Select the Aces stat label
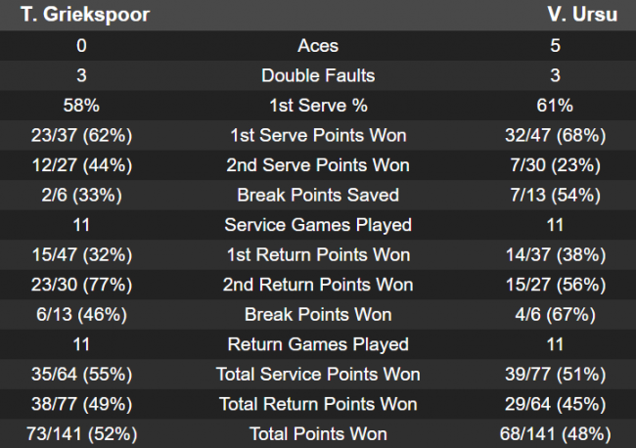The height and width of the screenshot is (448, 636). coord(318,46)
